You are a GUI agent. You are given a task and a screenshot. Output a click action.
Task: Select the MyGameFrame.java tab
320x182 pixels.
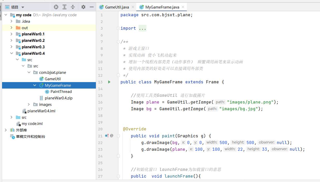162,7
